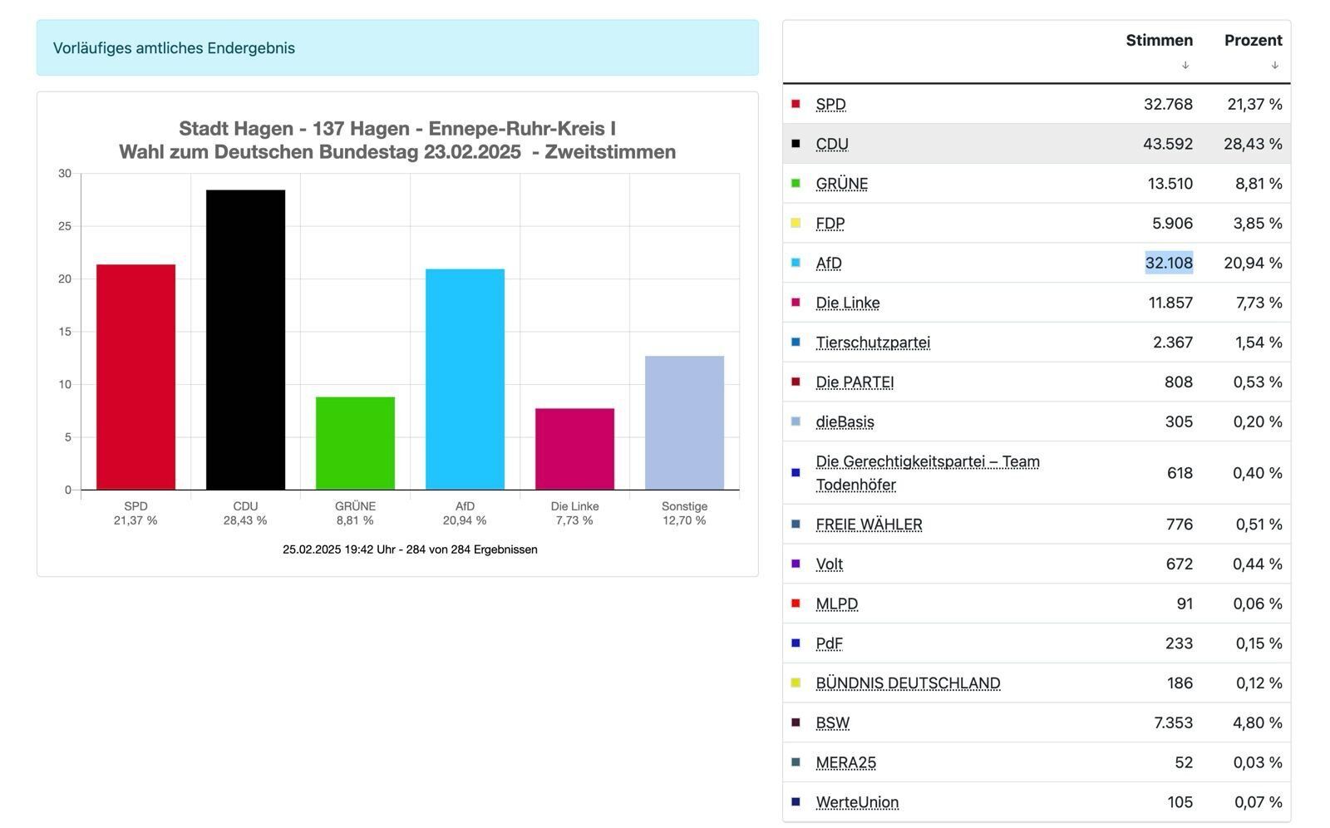The width and height of the screenshot is (1330, 828).
Task: Click the yellow FDP color swatch in table
Action: 796,224
